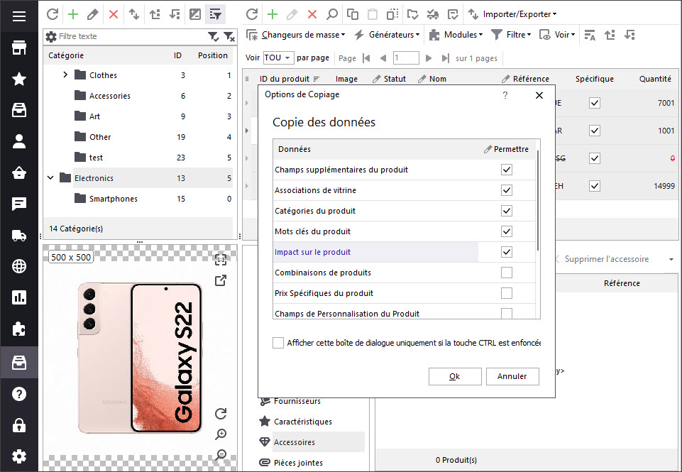Screen dimensions: 682x472
Task: Open product image in external window
Action: pos(221,280)
